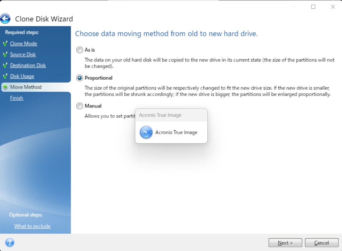342x251 pixels.
Task: Jump to the Source Disk step
Action: tap(23, 55)
